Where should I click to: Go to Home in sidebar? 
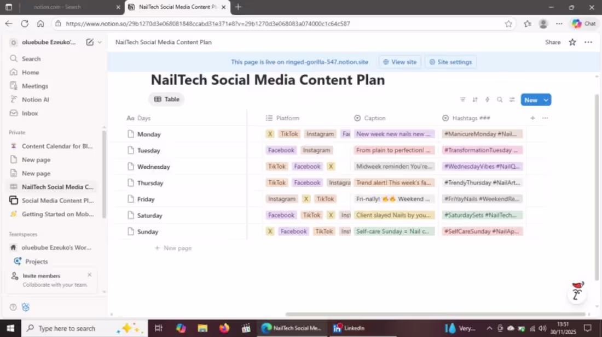(30, 73)
